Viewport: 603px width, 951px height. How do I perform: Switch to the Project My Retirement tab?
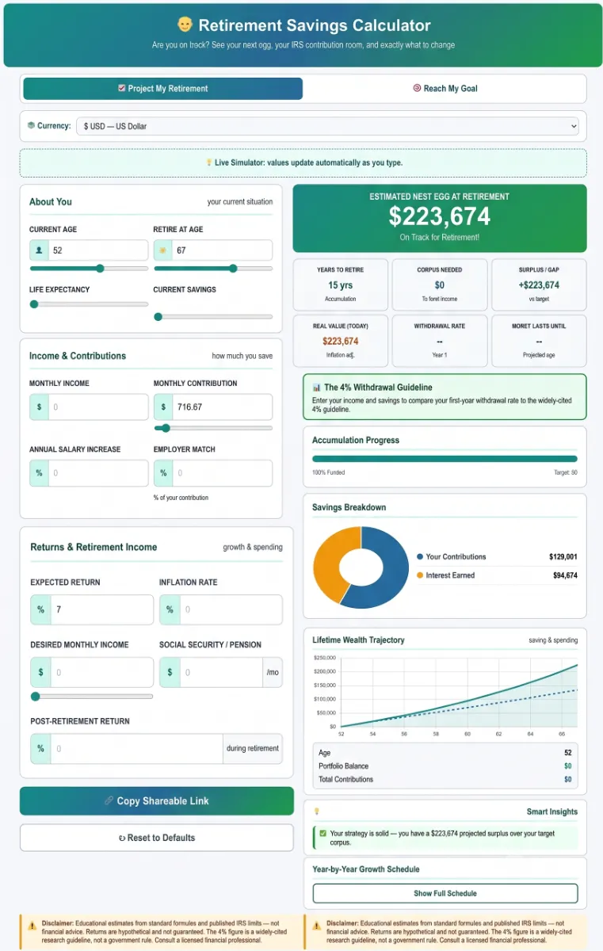[x=163, y=89]
